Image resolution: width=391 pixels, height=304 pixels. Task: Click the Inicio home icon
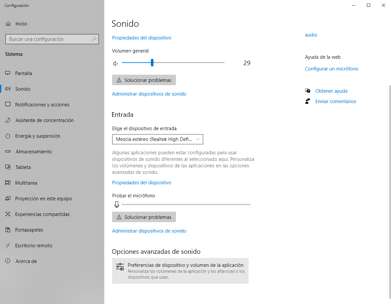point(8,24)
